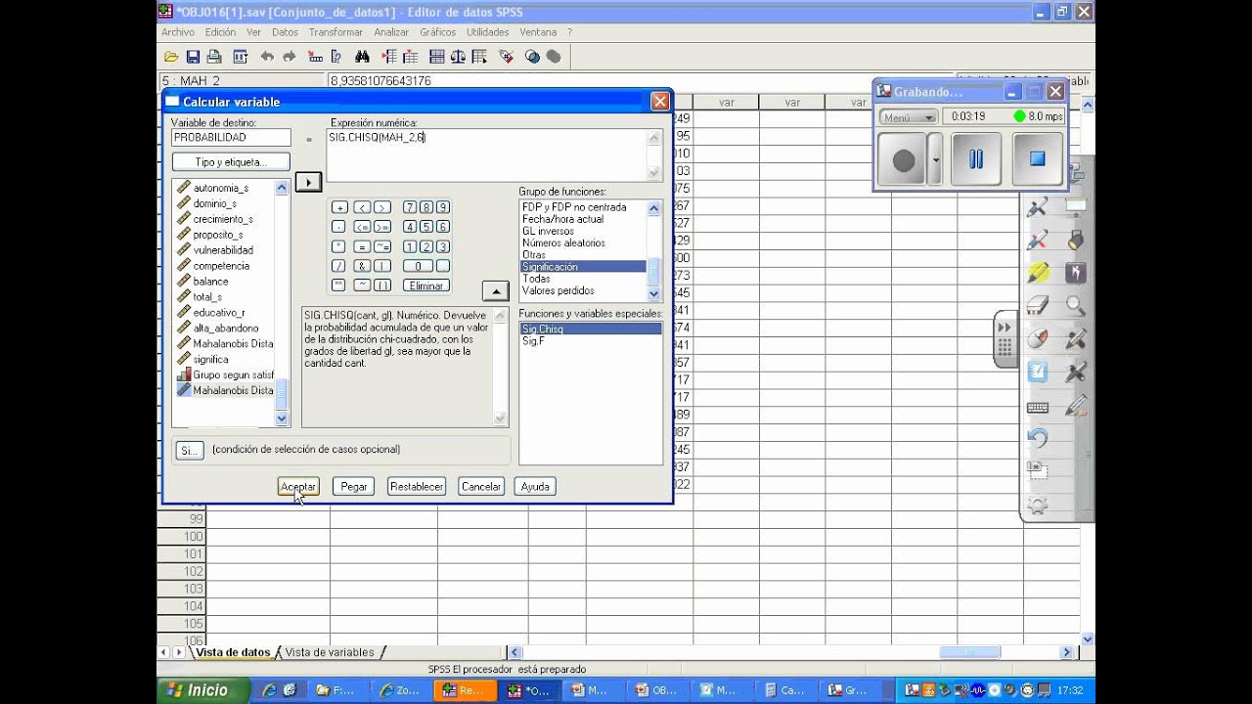Switch to Vista de variables tab
The image size is (1252, 704).
(x=330, y=652)
